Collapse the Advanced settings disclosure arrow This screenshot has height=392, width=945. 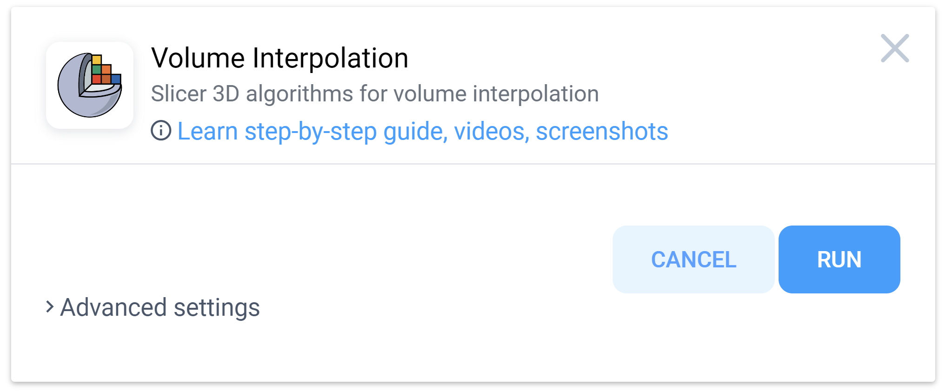[x=50, y=307]
